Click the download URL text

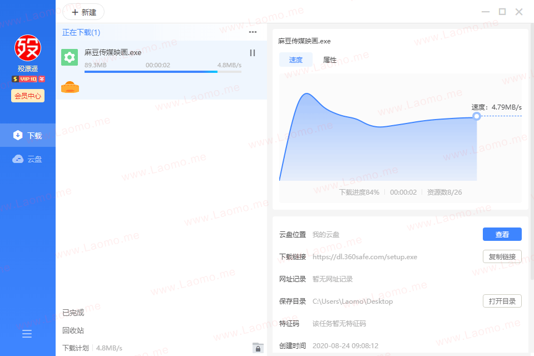(365, 257)
